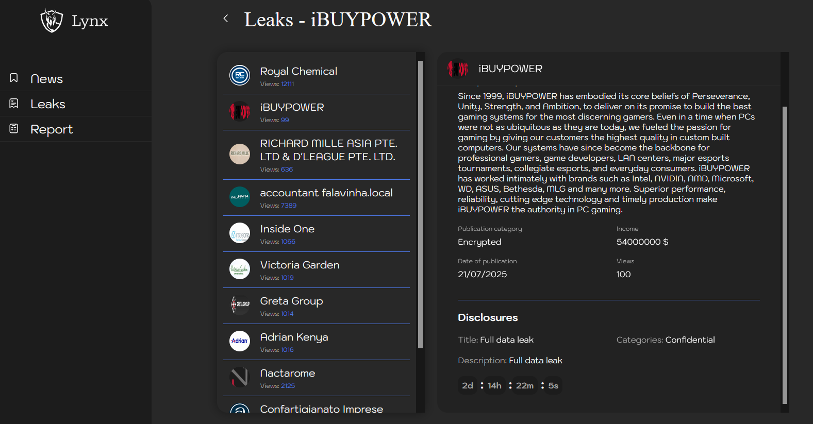This screenshot has width=813, height=424.
Task: Click the Report checklist icon in sidebar
Action: tap(14, 128)
